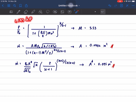
Task: Open the share and export menu
Action: tap(26, 6)
